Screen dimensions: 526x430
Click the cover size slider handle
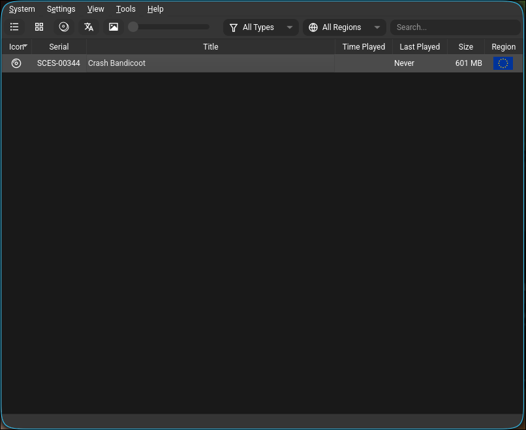tap(133, 27)
